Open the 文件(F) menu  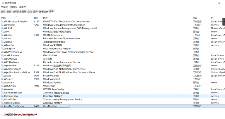(4, 7)
